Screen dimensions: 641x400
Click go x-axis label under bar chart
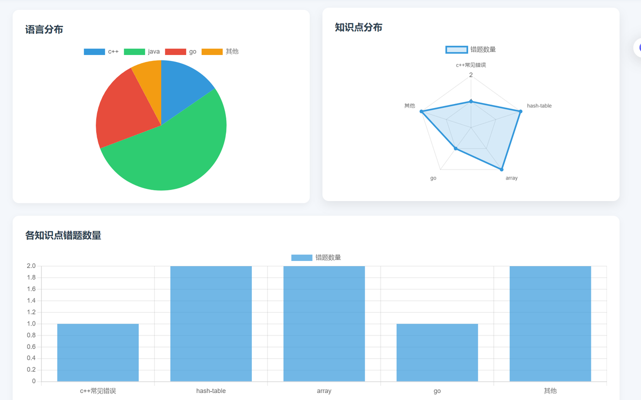point(437,391)
